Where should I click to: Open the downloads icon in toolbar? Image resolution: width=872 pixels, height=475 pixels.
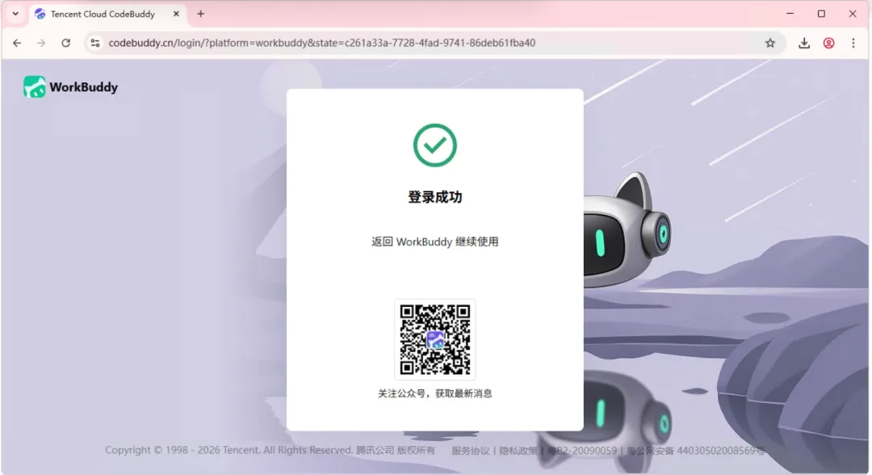[804, 43]
